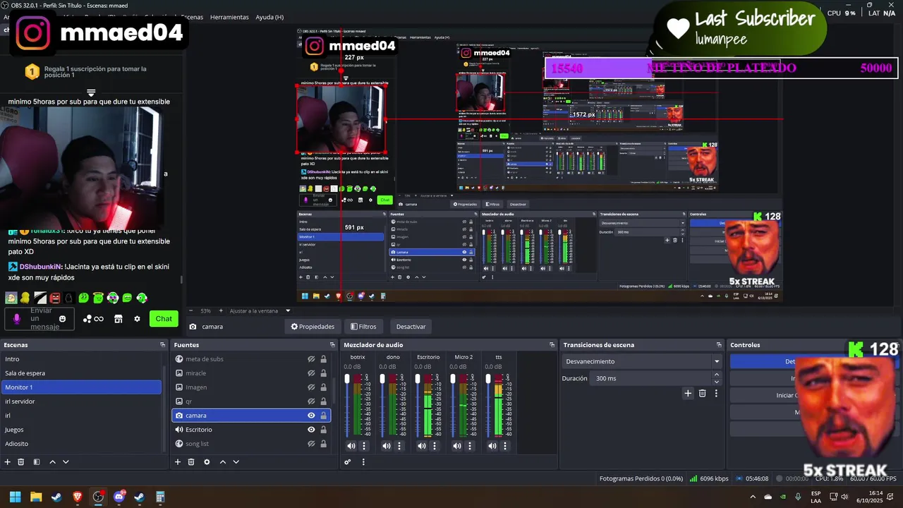Screen dimensions: 903x508
Task: Open tts channel options menu
Action: coord(505,446)
